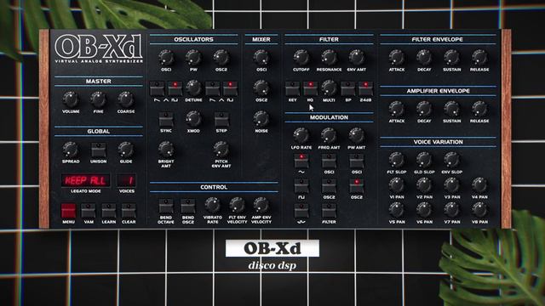The height and width of the screenshot is (306, 545).
Task: Click Filter Envelope SUSTAIN knob
Action: (452, 57)
